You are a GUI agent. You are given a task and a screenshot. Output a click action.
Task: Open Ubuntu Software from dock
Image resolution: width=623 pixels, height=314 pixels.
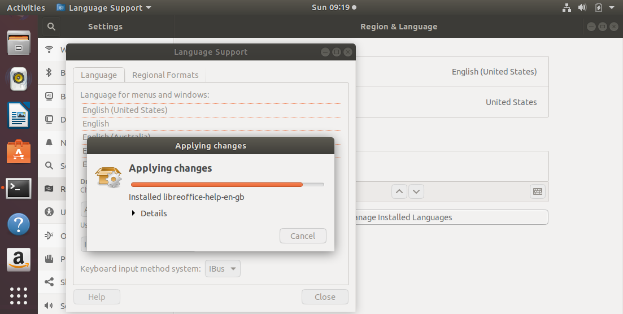pos(19,152)
